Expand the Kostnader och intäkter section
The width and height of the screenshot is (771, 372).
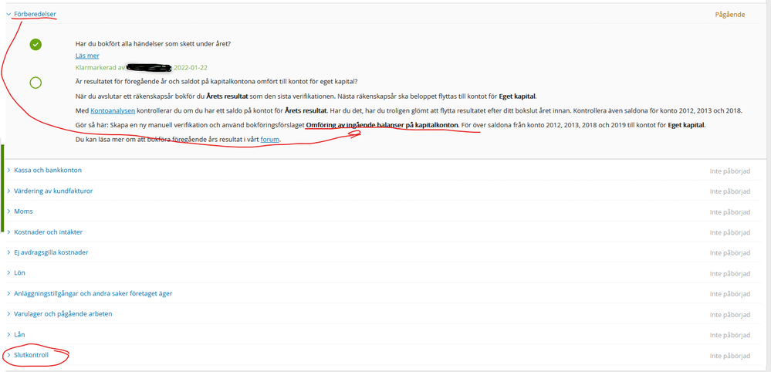pos(48,232)
